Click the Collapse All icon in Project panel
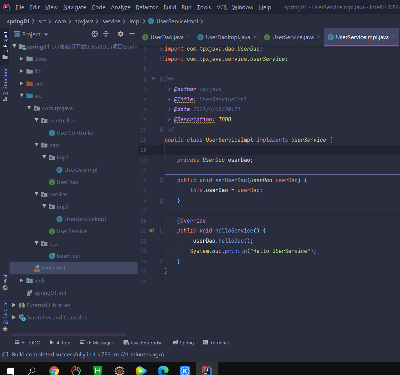The width and height of the screenshot is (400, 375). [106, 34]
